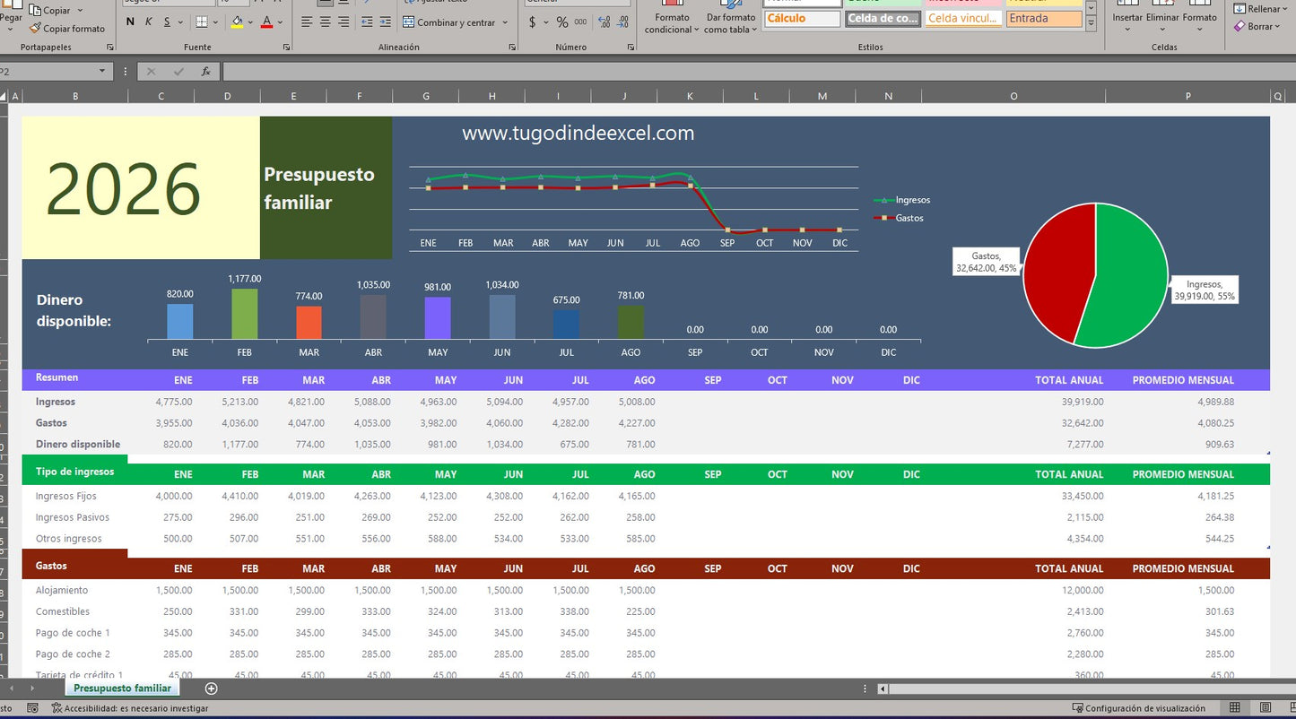Click the horizontal scrollbar left arrow
1296x719 pixels.
click(x=883, y=689)
